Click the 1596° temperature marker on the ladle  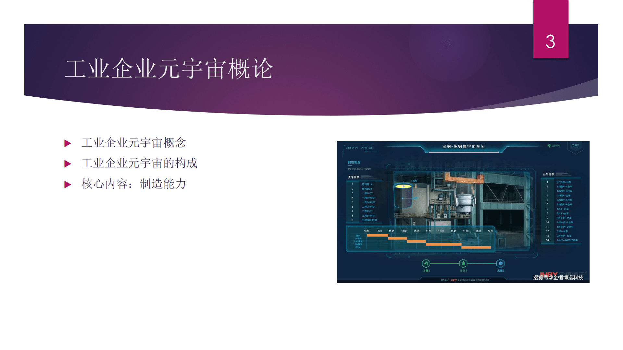click(414, 181)
